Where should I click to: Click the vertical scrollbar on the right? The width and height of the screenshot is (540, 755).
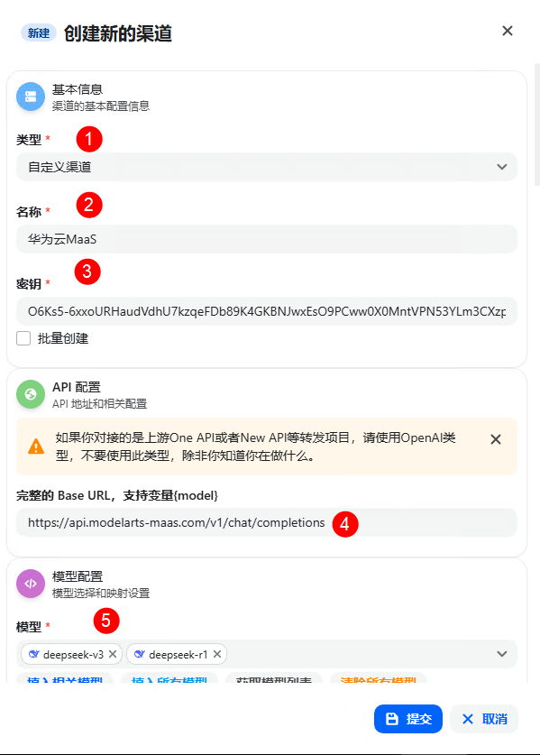click(537, 124)
